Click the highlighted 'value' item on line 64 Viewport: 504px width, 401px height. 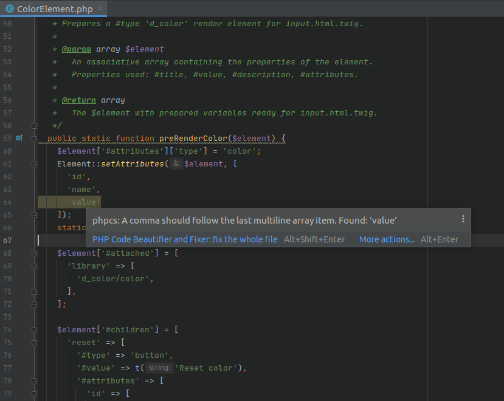tap(83, 202)
